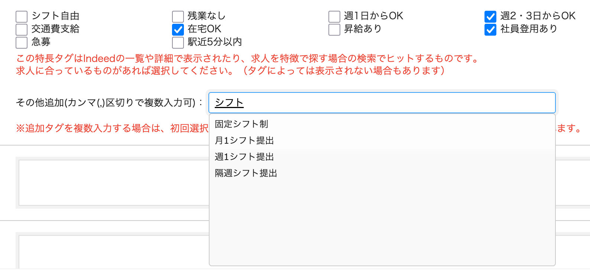
Task: Tick the 急募 checkbox
Action: pyautogui.click(x=22, y=43)
